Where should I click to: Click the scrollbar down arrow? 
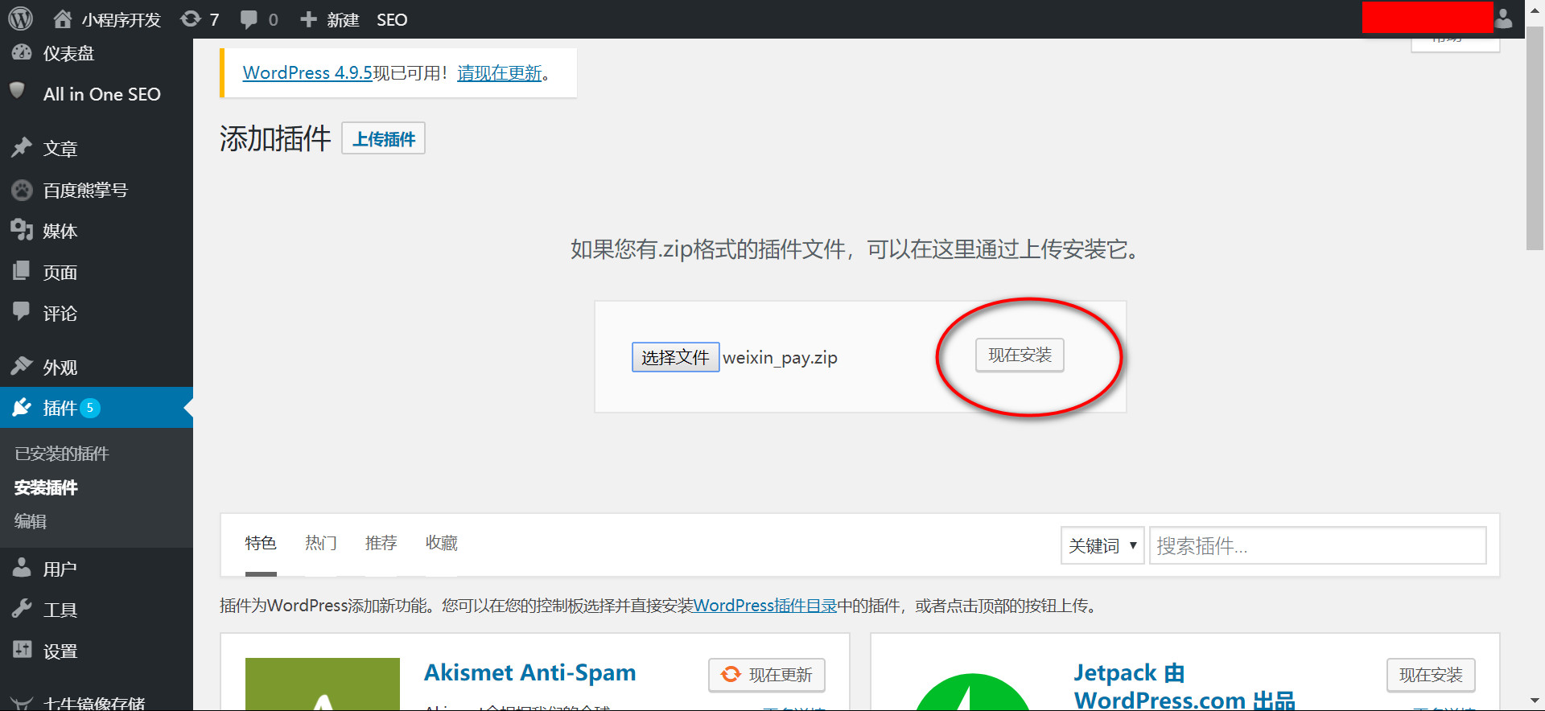pos(1535,701)
